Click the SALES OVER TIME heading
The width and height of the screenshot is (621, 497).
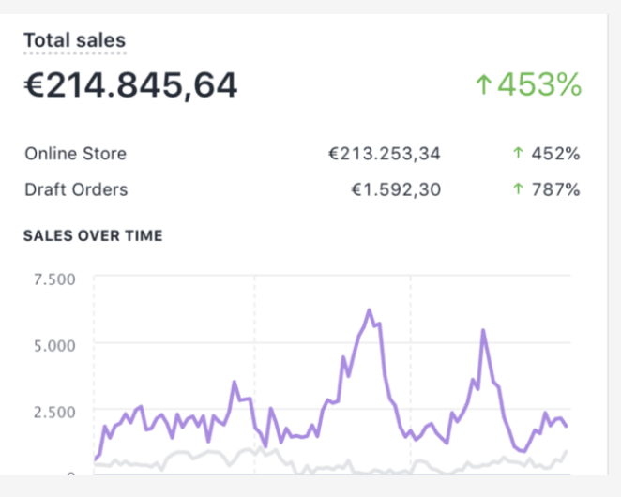point(92,235)
